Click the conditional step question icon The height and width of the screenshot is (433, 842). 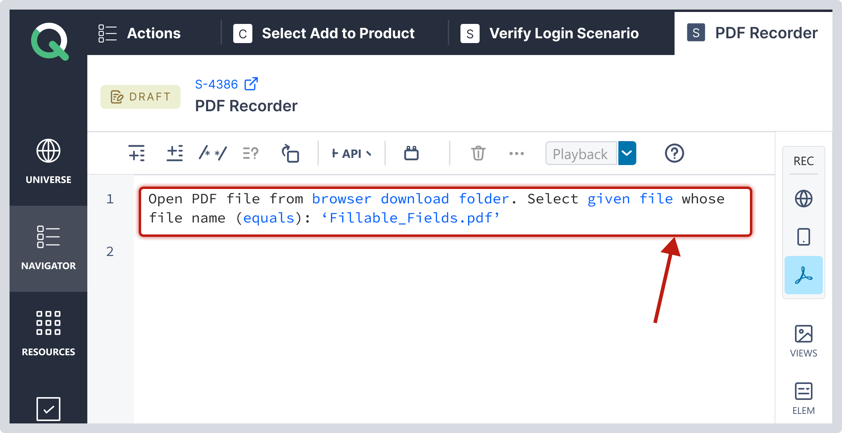click(x=251, y=153)
